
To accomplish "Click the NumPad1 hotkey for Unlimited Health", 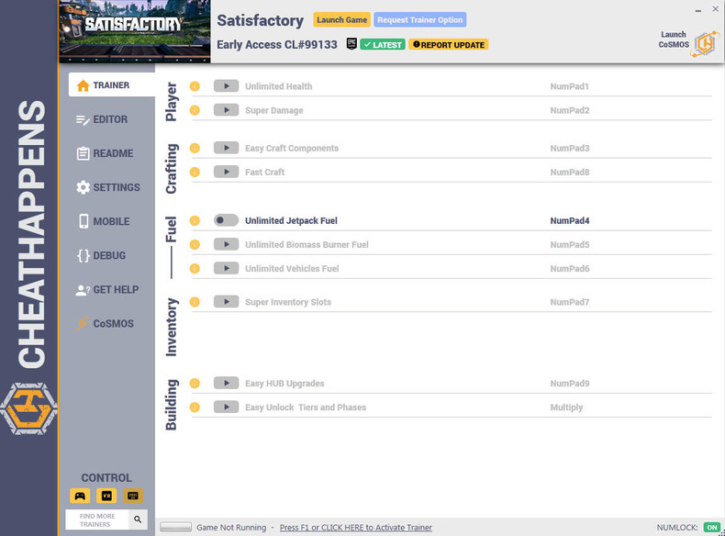I will (x=570, y=86).
